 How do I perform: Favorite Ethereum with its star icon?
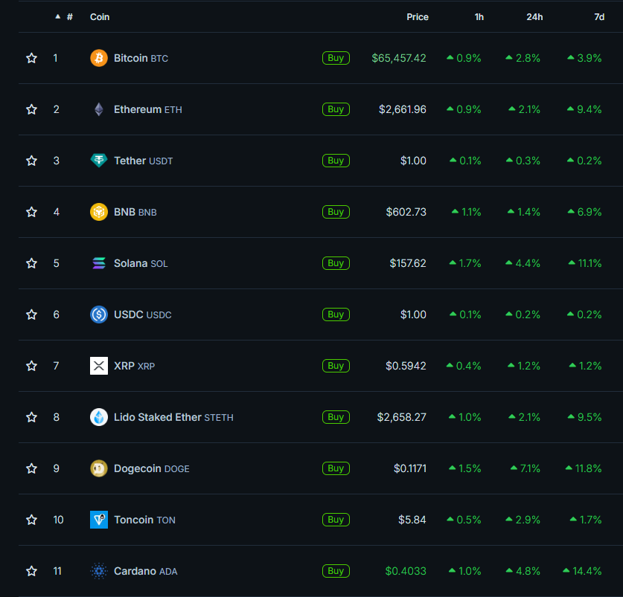(x=31, y=109)
